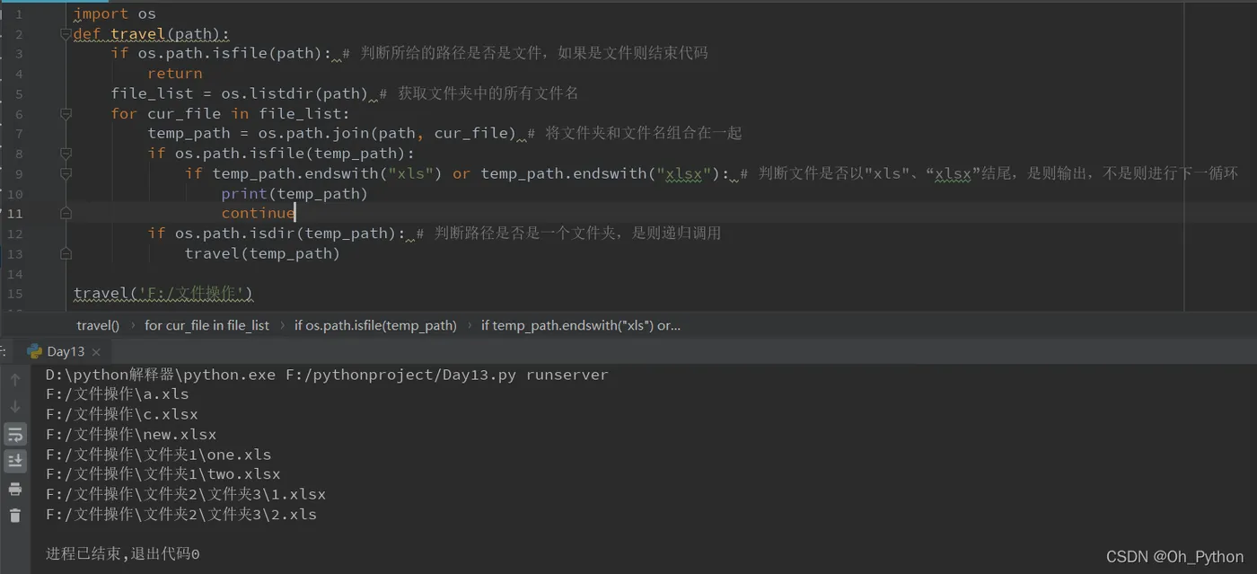Click fold end marker on line 13

66,253
